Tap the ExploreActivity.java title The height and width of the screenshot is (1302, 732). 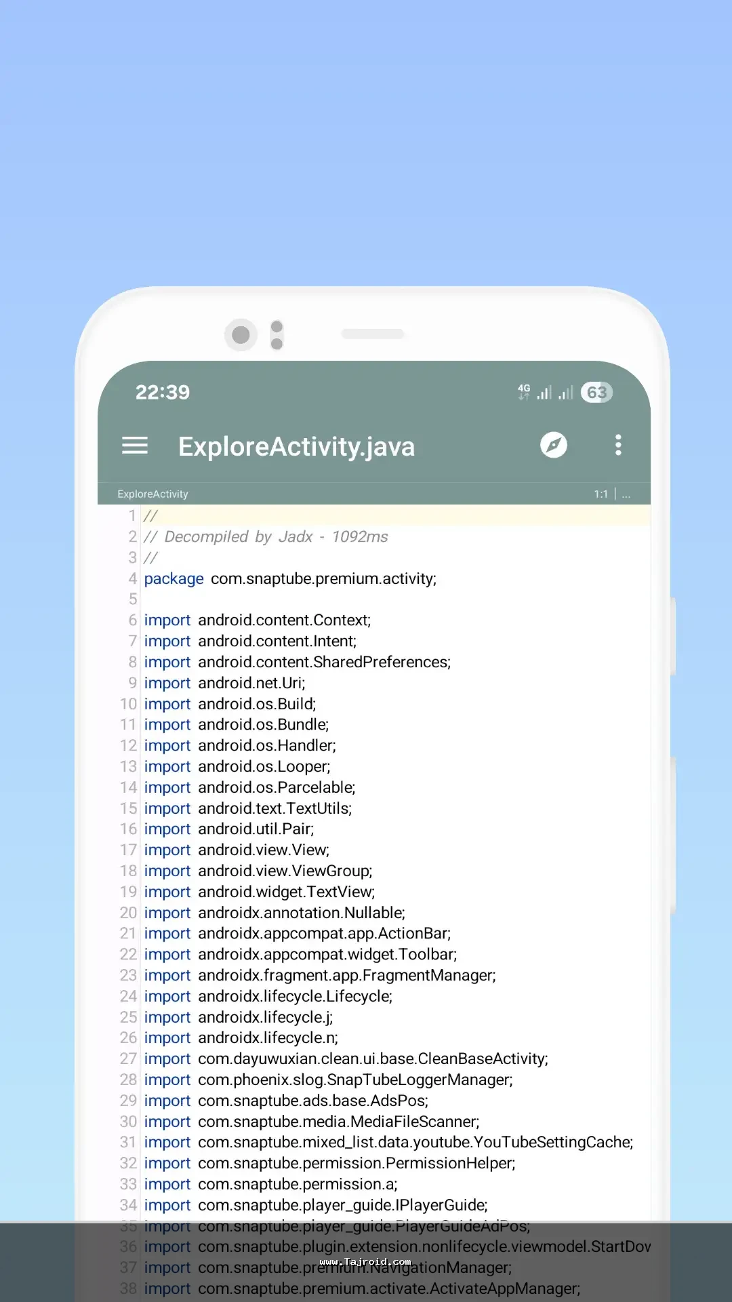pyautogui.click(x=296, y=447)
